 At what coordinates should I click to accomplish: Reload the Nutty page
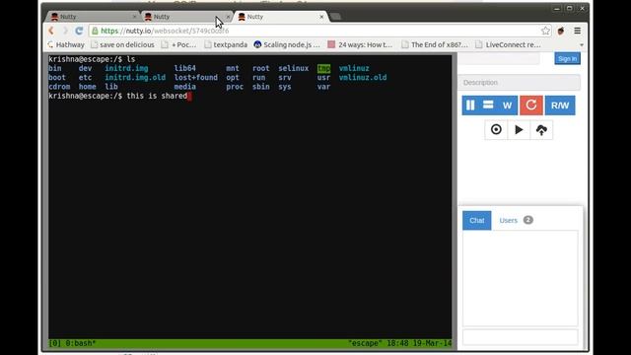click(x=79, y=31)
